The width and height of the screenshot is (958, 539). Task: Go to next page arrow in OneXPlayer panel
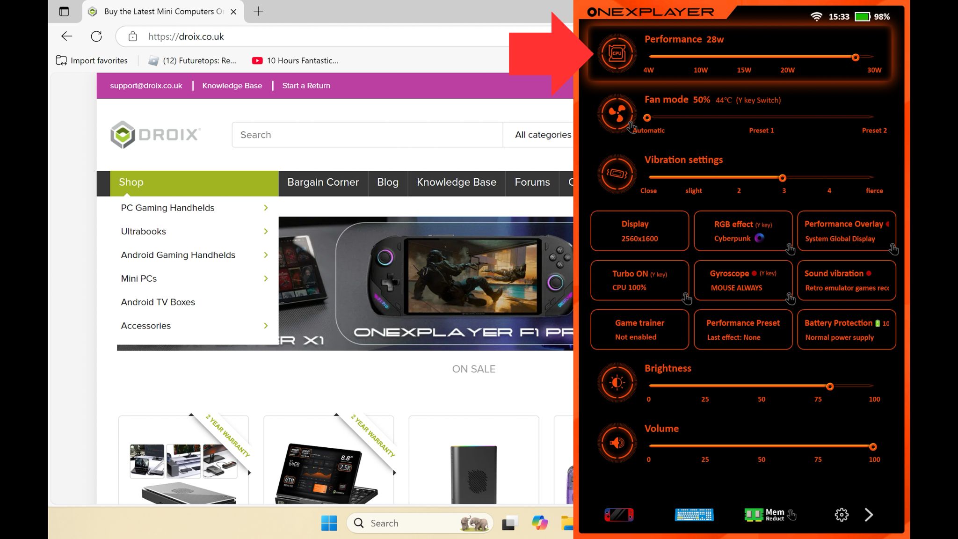[x=869, y=515]
